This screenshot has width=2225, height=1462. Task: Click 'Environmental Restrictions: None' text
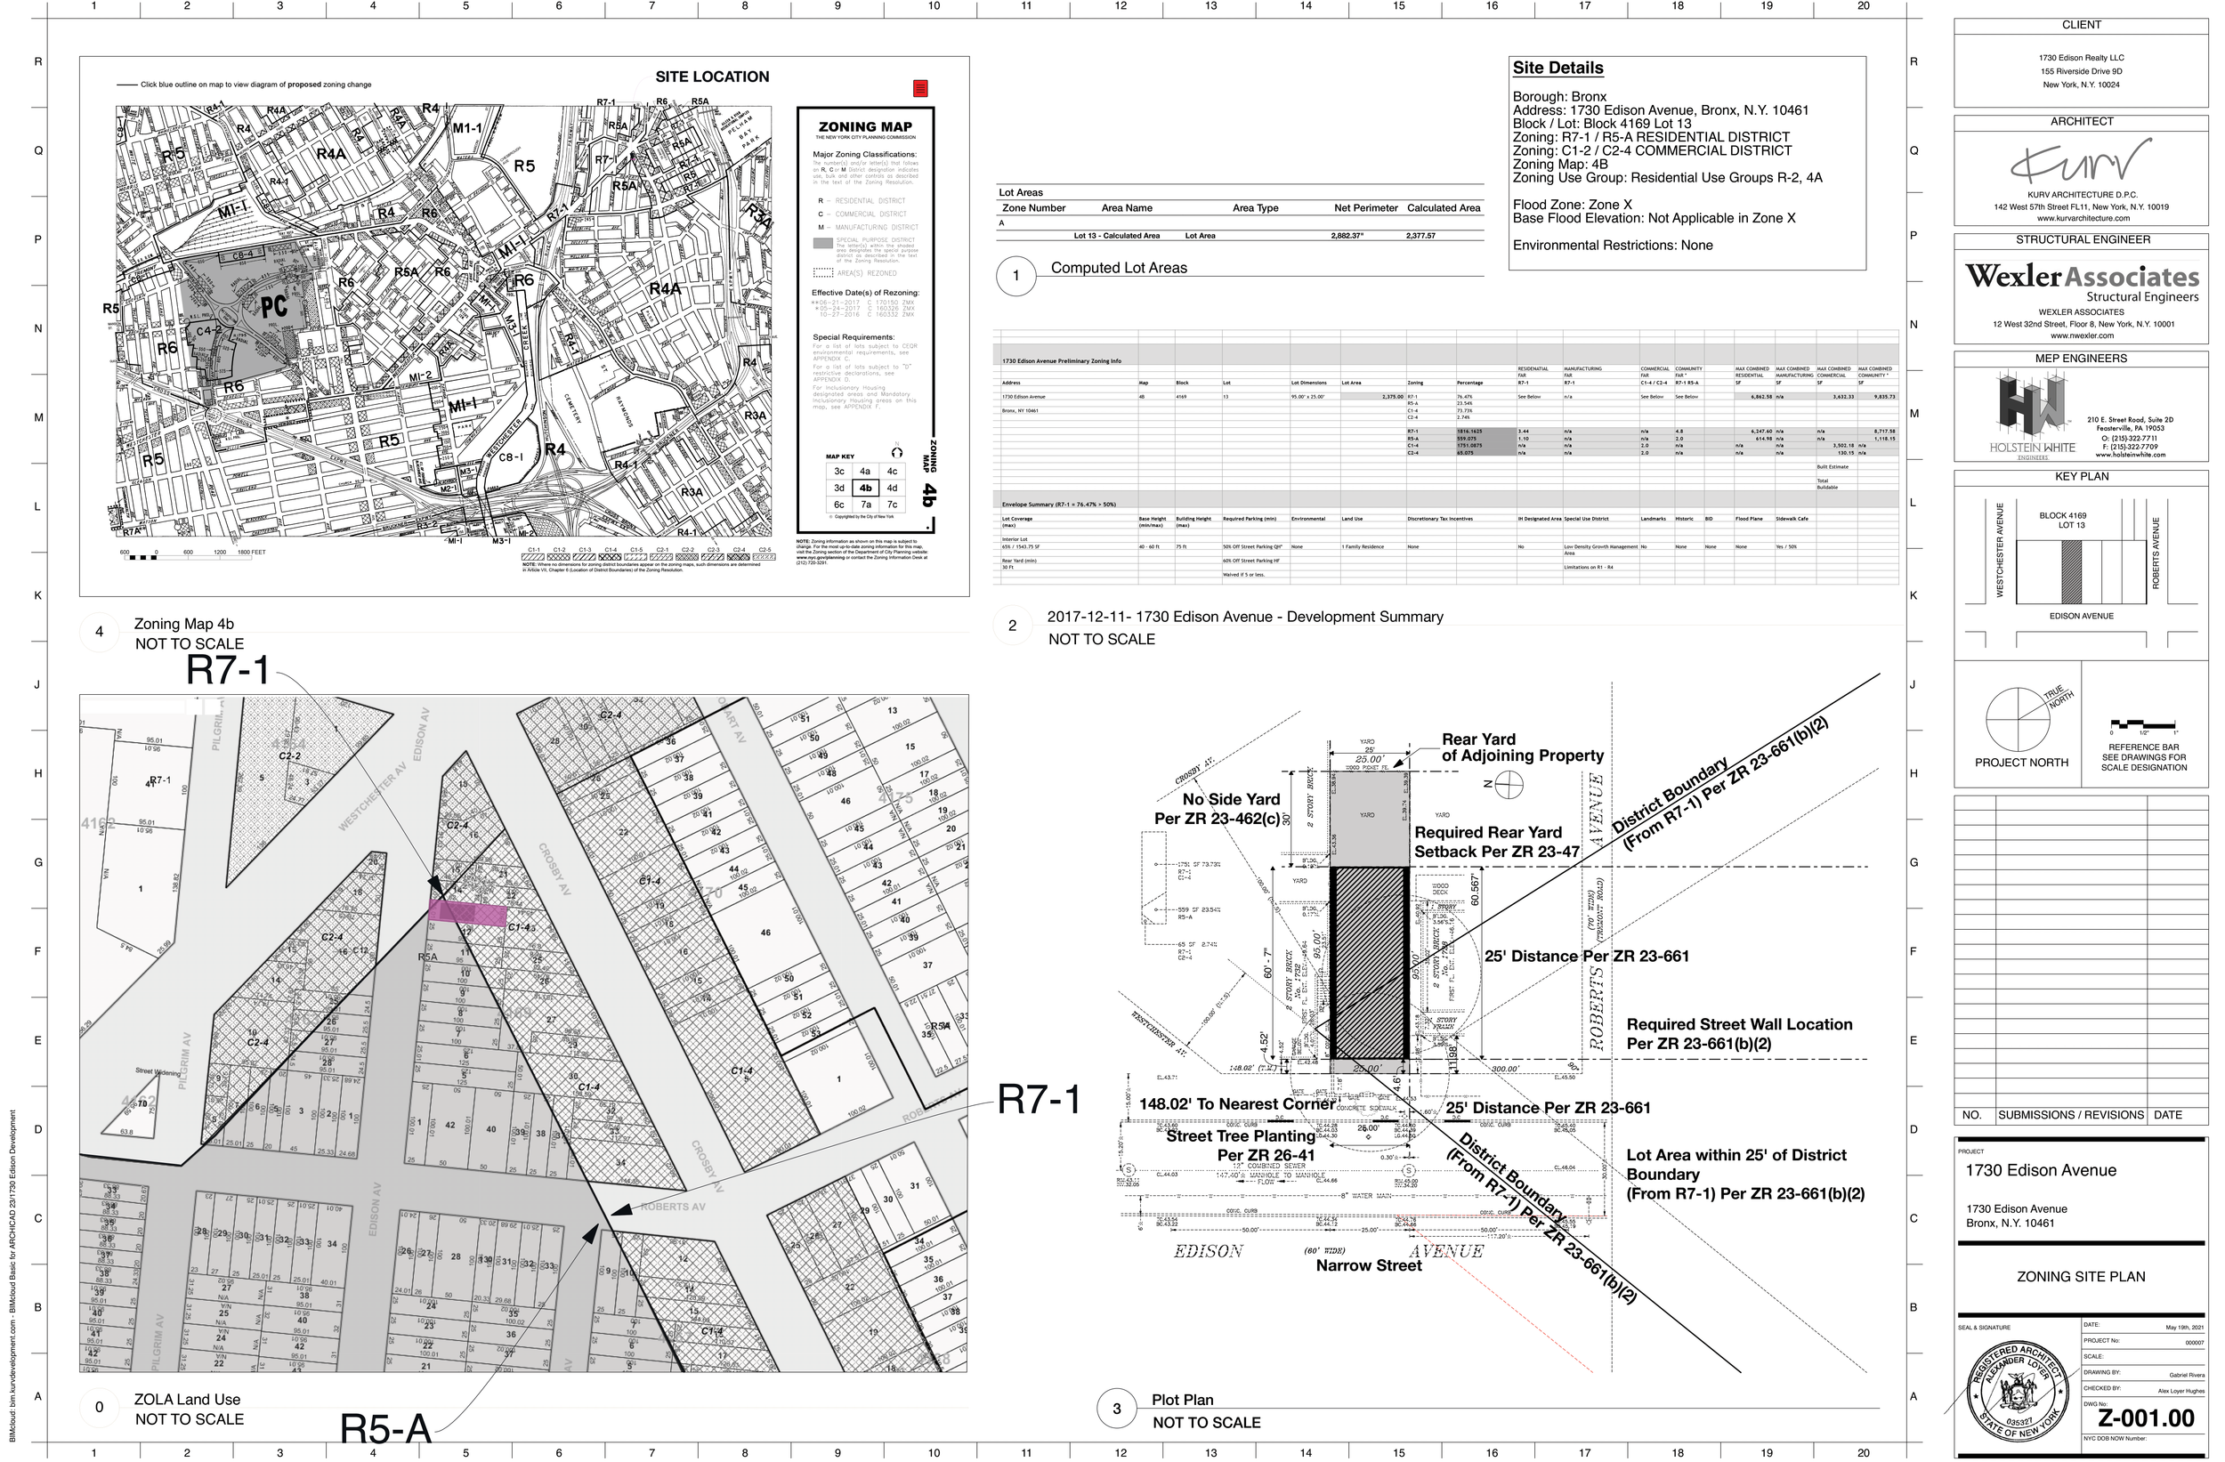click(x=1613, y=246)
